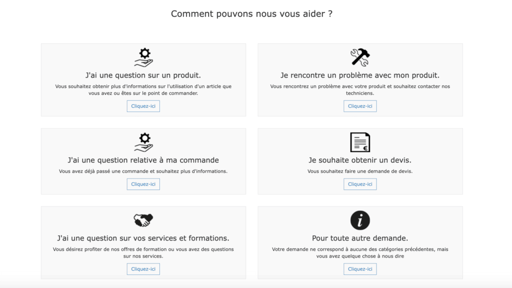Click description text about contacting technicians

(360, 90)
